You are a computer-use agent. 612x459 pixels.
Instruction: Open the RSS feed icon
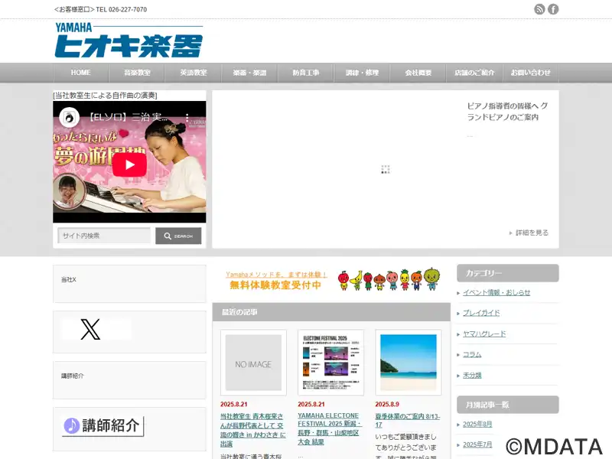539,9
